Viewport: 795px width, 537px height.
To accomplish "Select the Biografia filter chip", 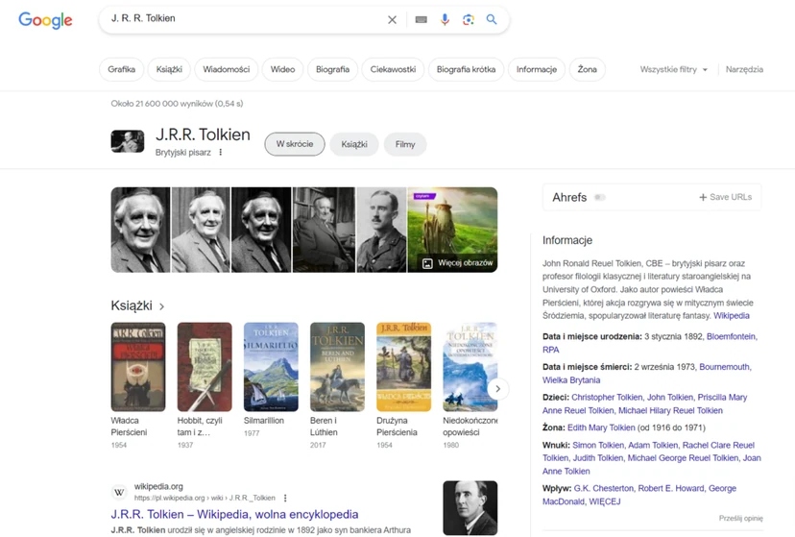I will tap(332, 69).
